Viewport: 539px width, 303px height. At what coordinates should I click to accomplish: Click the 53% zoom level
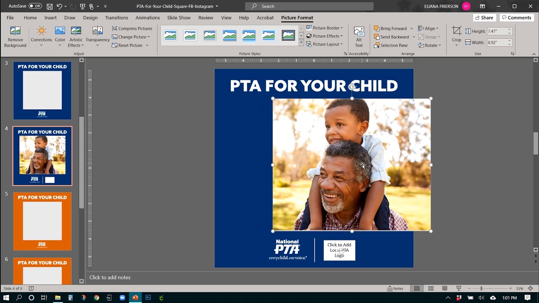click(x=520, y=288)
